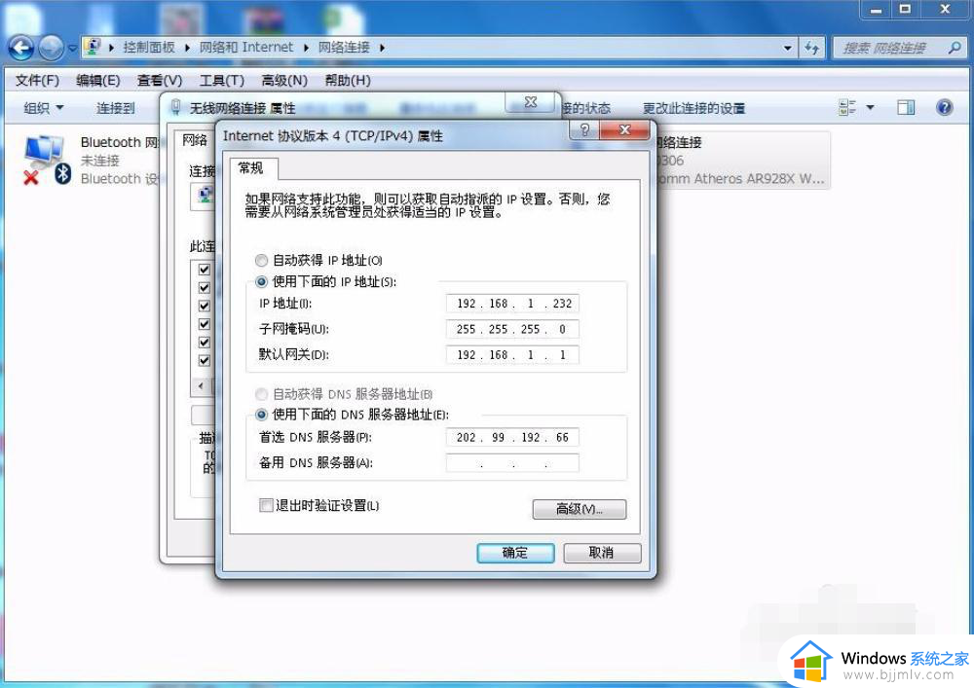974x688 pixels.
Task: Open Explorer help question mark icon
Action: click(x=944, y=108)
